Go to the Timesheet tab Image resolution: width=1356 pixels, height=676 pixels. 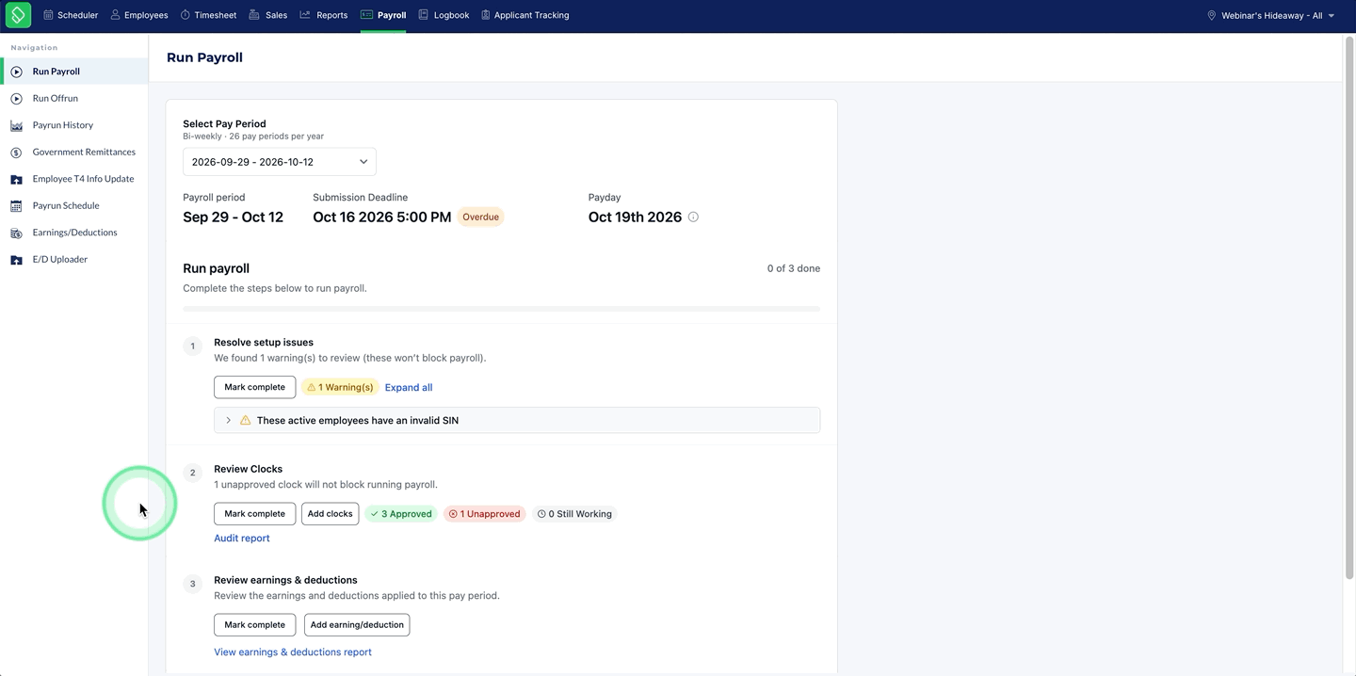209,15
